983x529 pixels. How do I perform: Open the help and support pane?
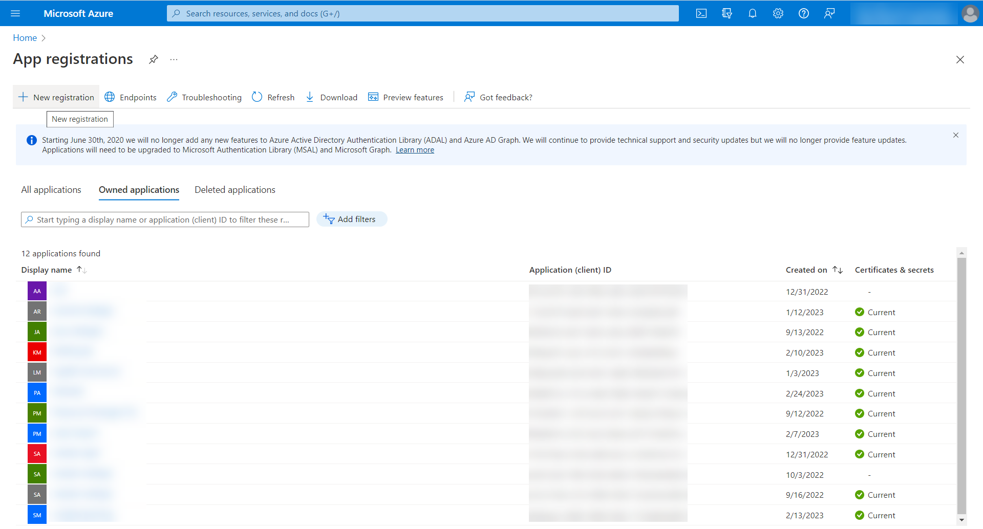click(803, 13)
